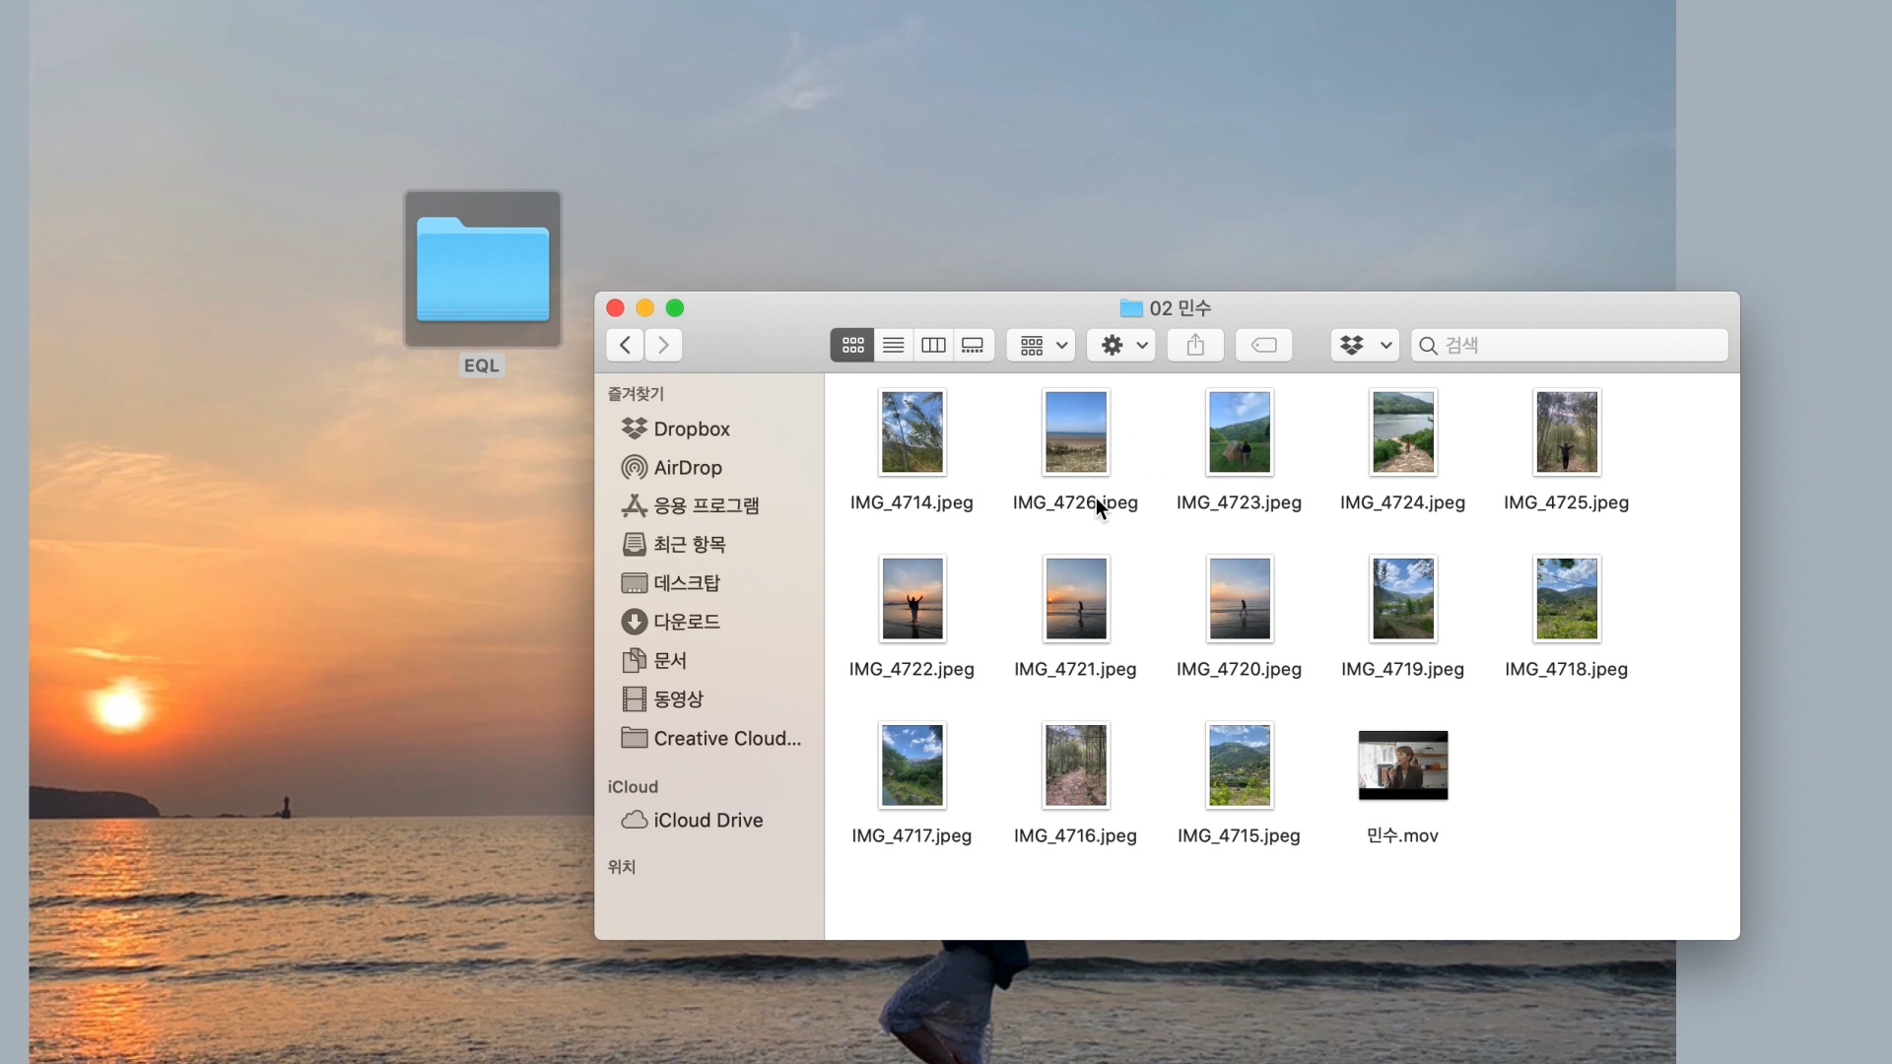This screenshot has width=1892, height=1064.
Task: Select the 민수.mov video thumbnail
Action: [x=1402, y=765]
